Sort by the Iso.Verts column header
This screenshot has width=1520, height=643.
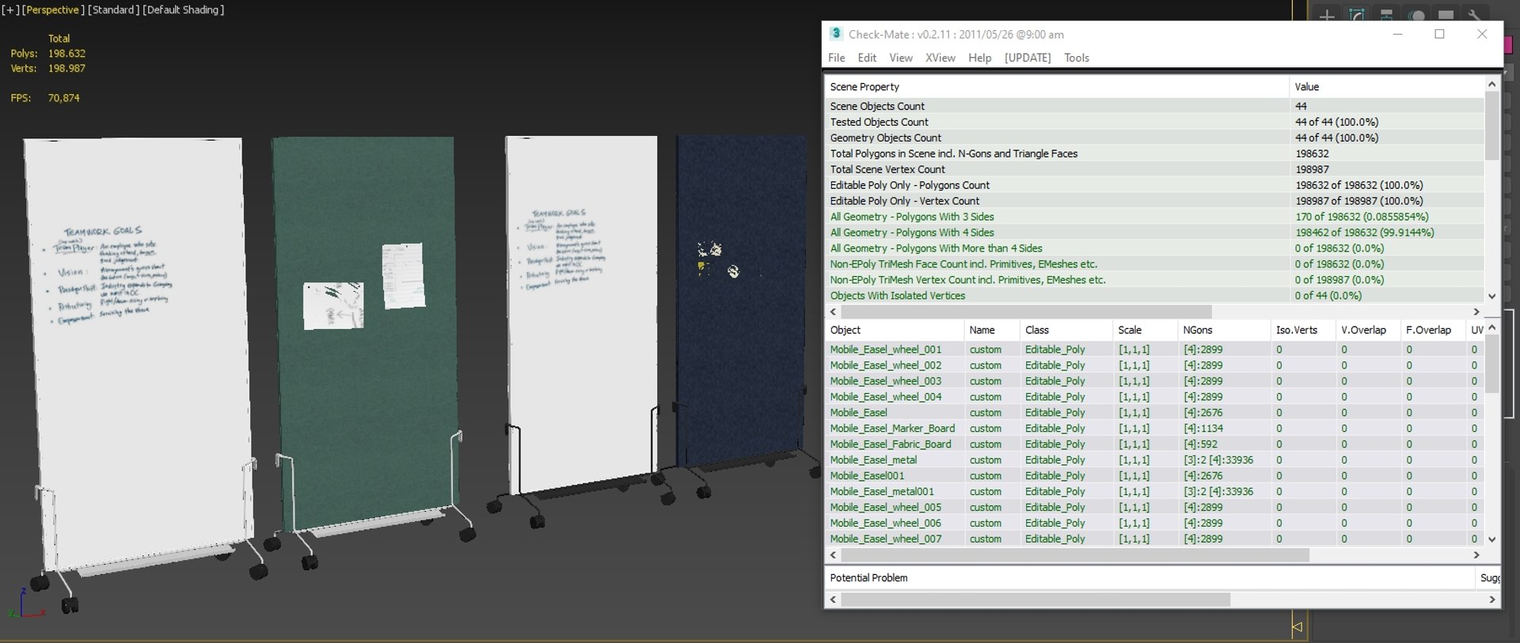(x=1302, y=330)
